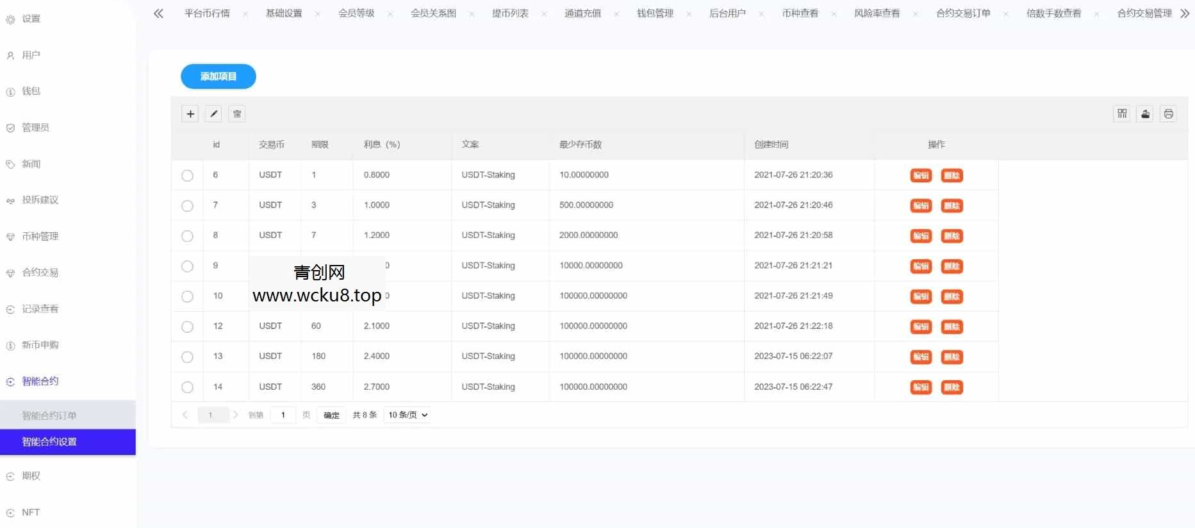Image resolution: width=1195 pixels, height=528 pixels.
Task: Select the radio button for row id 6
Action: click(187, 175)
